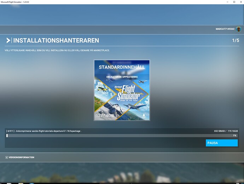Click the Avkomprimerar package status text
Screen dimensions: 244x184
tap(44, 131)
